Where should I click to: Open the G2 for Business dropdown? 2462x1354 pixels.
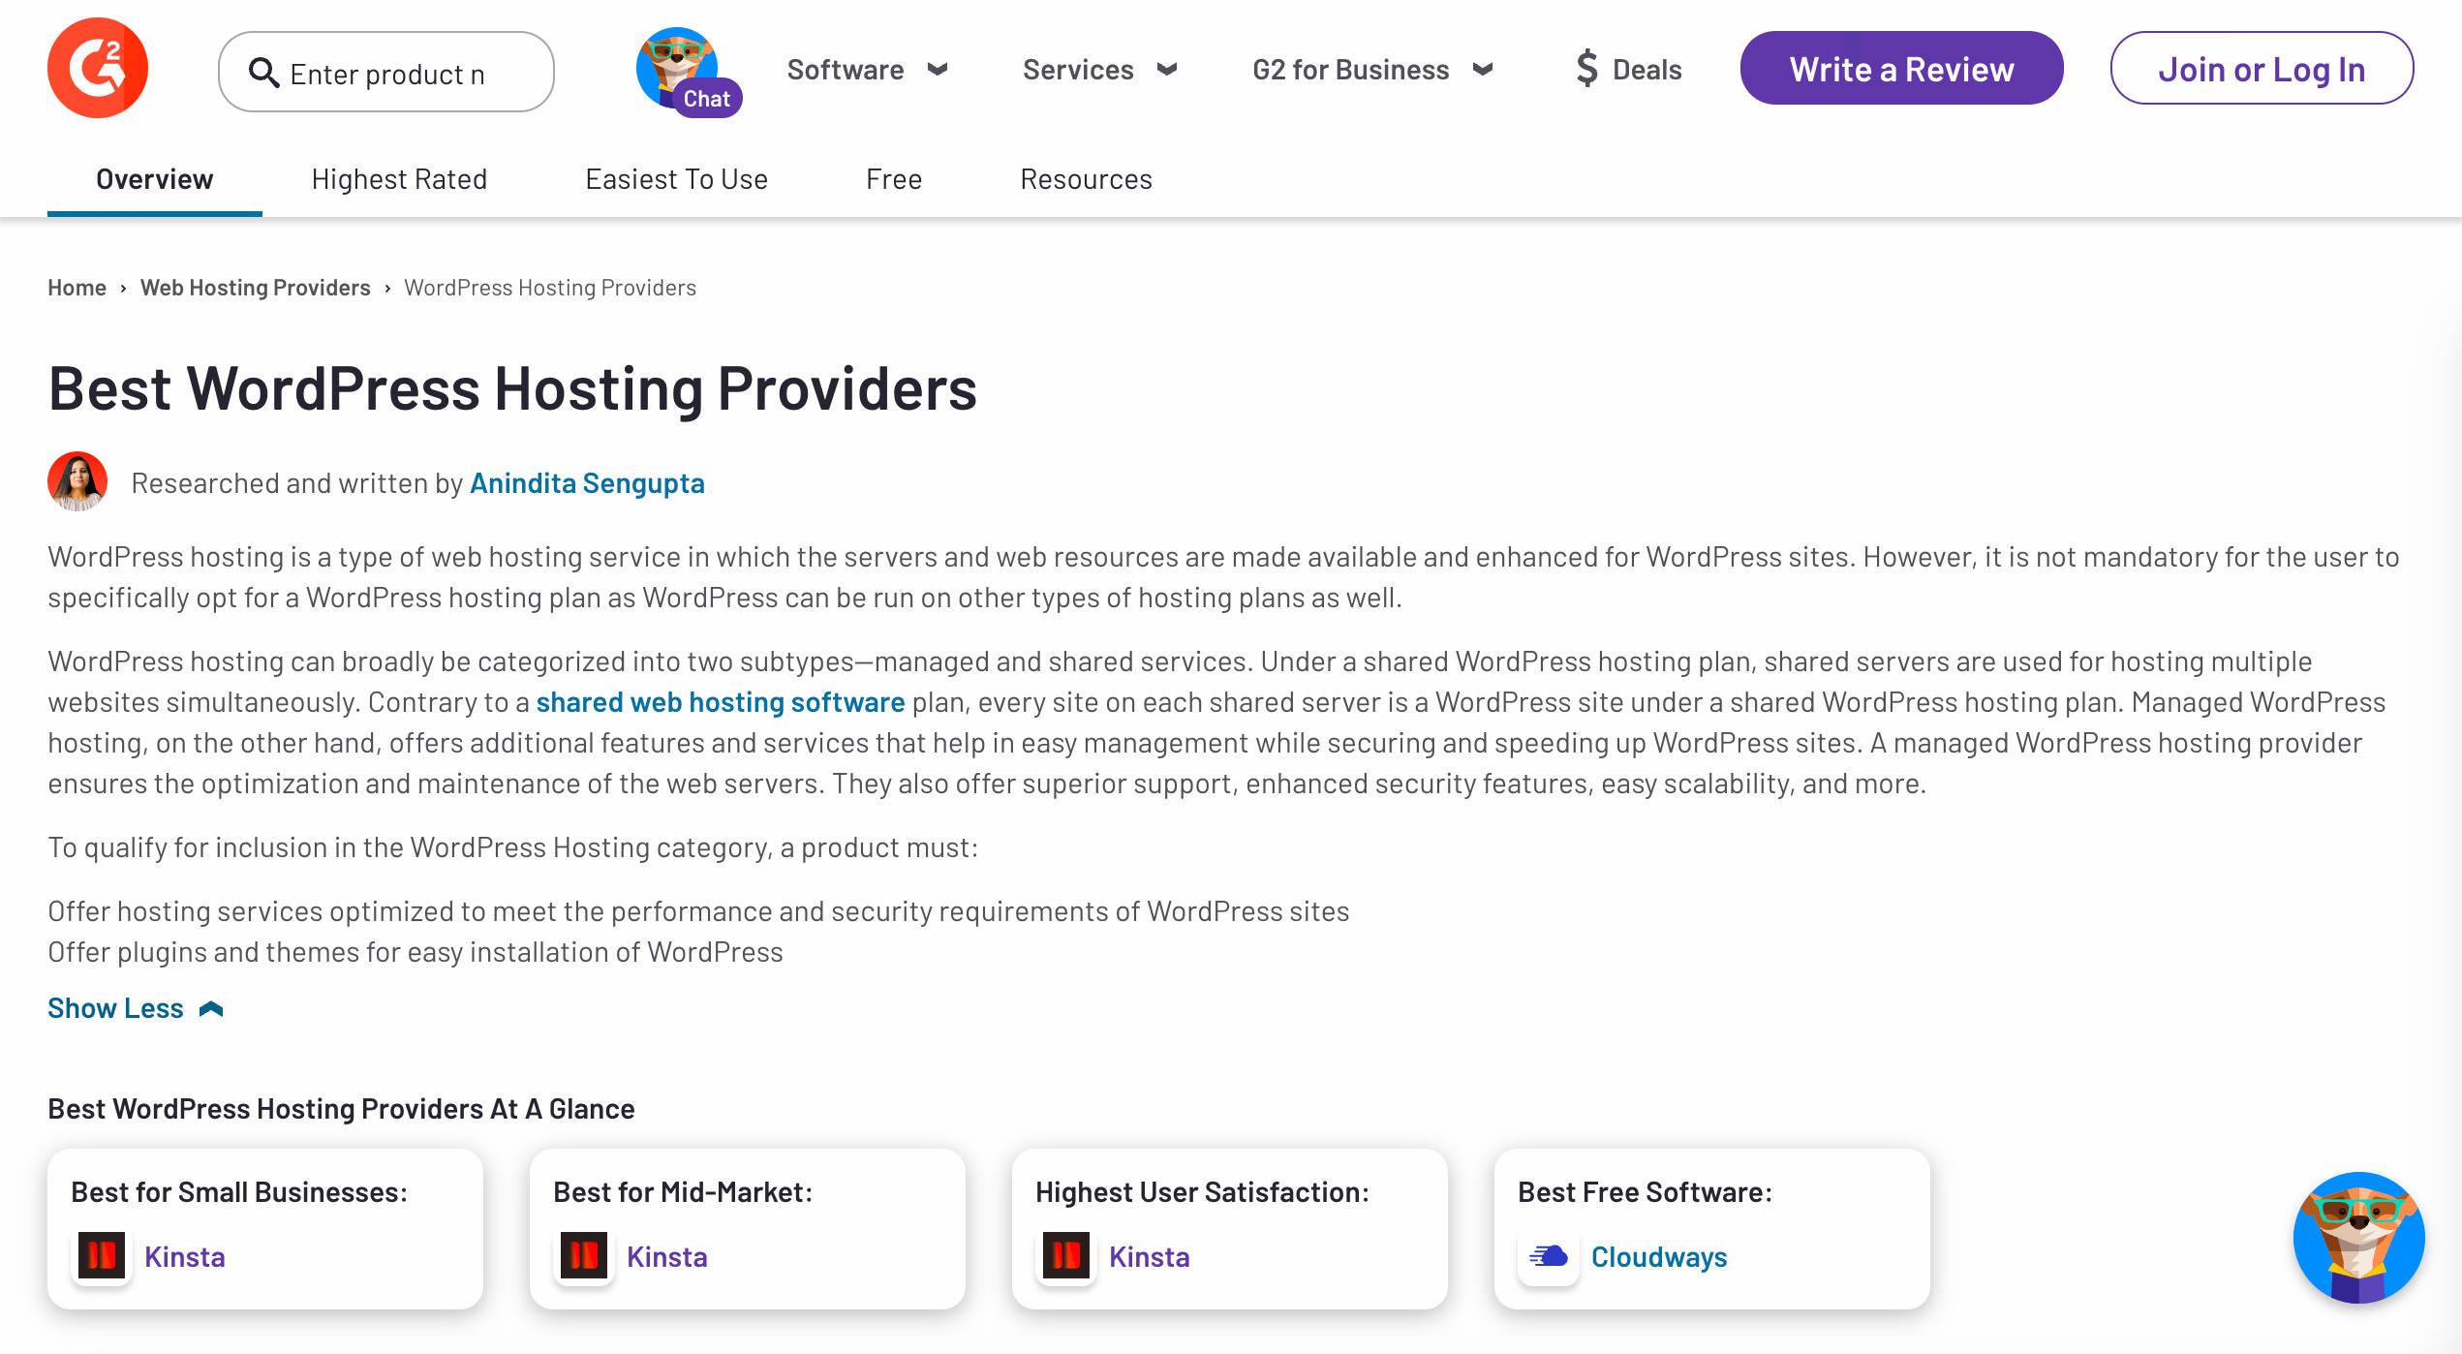[x=1371, y=70]
